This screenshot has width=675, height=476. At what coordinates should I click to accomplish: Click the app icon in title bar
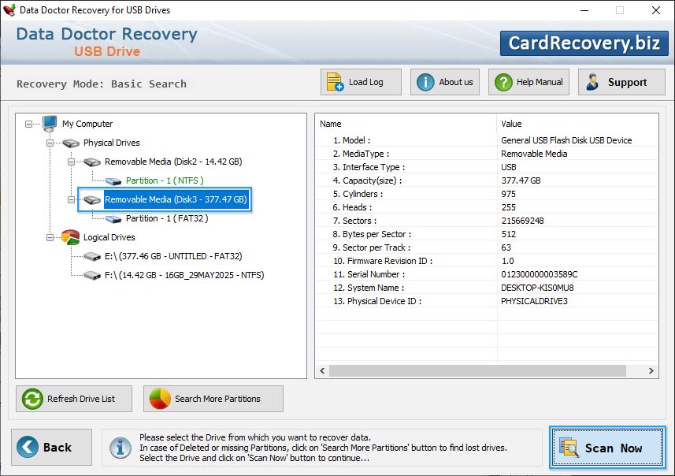coord(9,10)
